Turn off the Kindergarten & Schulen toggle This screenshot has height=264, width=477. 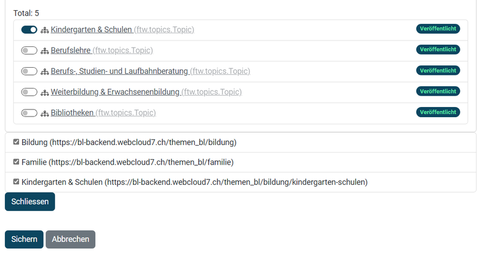pyautogui.click(x=29, y=30)
